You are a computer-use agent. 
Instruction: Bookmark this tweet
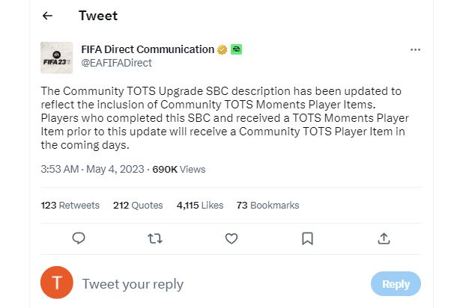(x=307, y=238)
